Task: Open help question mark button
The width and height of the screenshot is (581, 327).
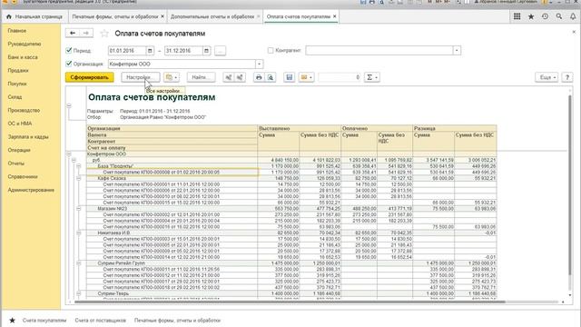Action: pos(566,77)
